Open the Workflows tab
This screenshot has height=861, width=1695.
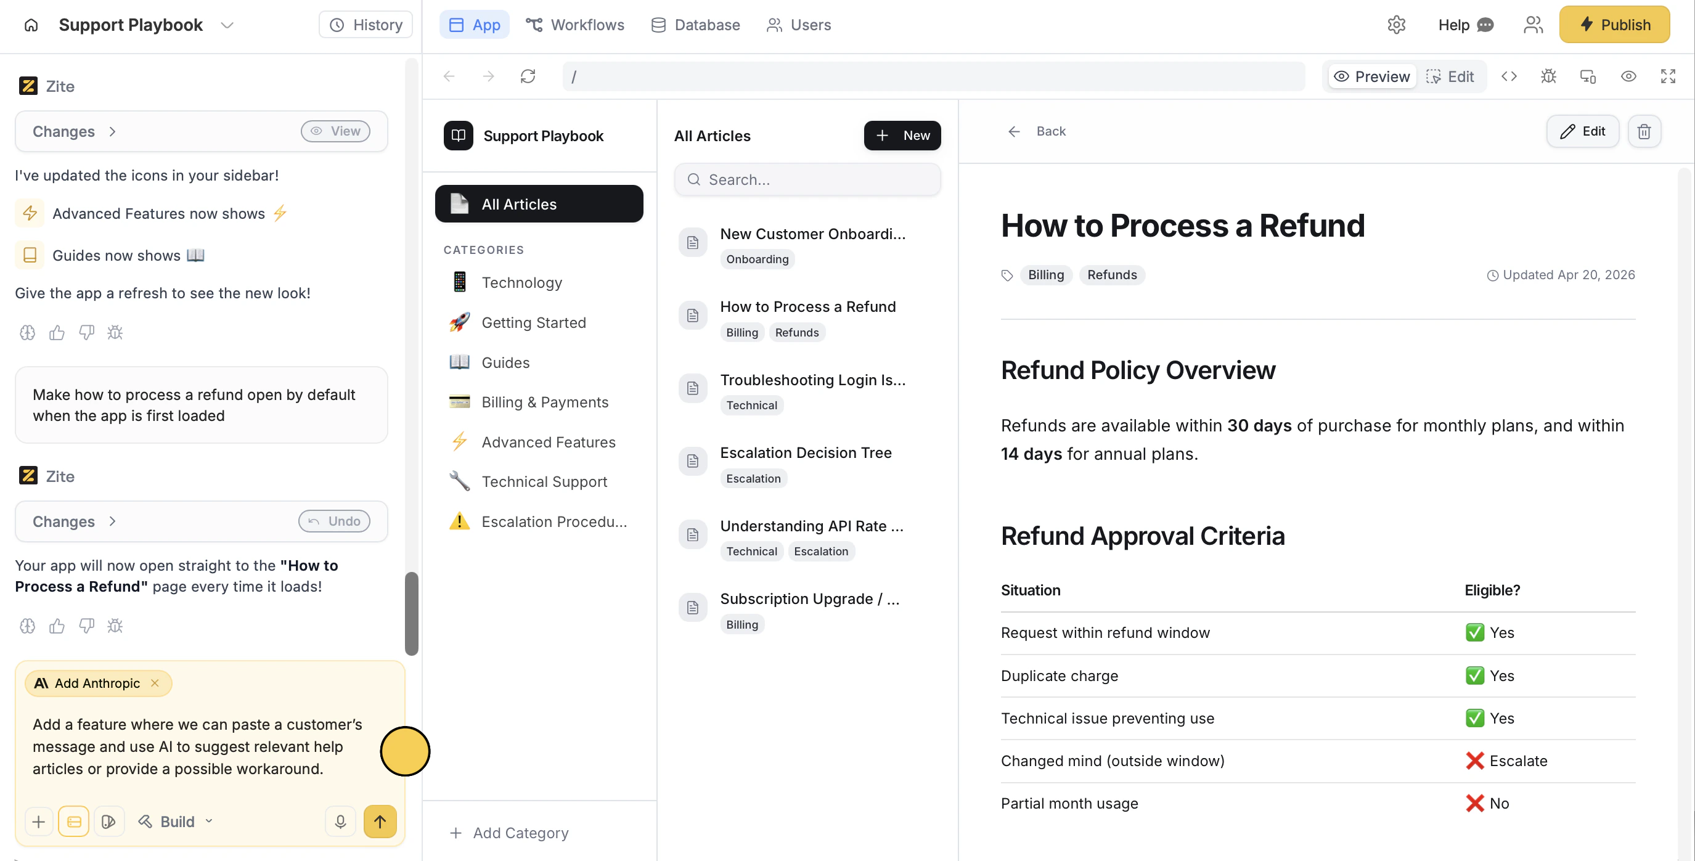pos(575,25)
